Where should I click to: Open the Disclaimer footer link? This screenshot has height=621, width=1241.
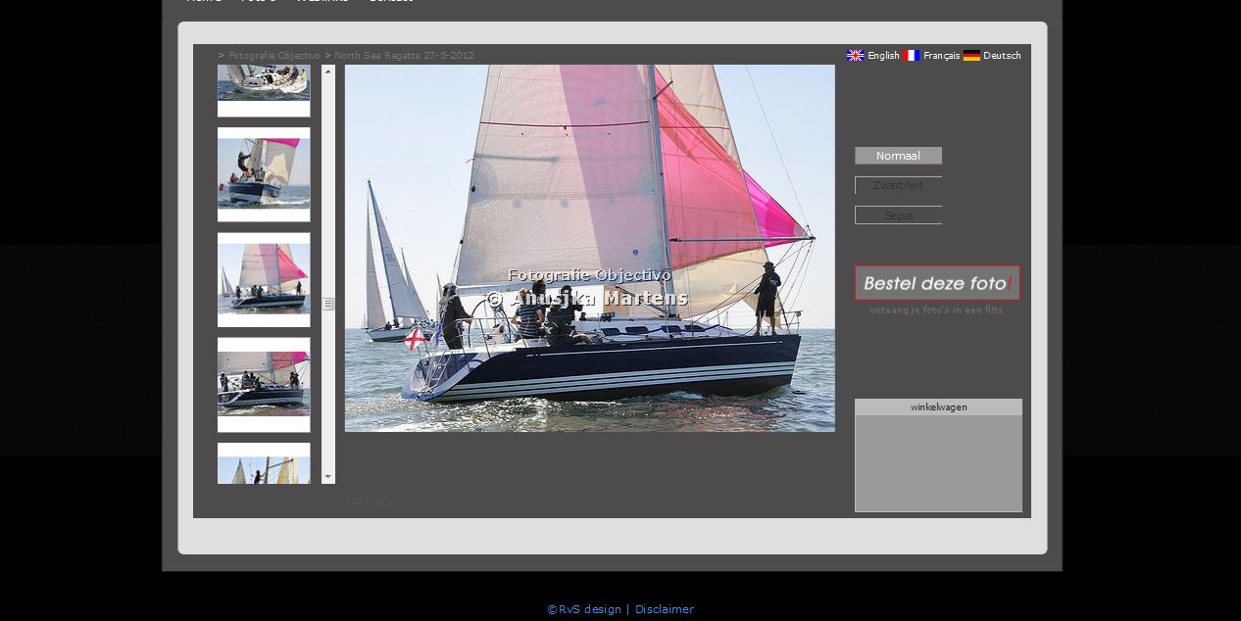[665, 609]
